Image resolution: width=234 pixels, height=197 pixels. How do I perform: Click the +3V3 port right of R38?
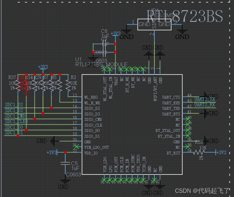click(x=221, y=152)
